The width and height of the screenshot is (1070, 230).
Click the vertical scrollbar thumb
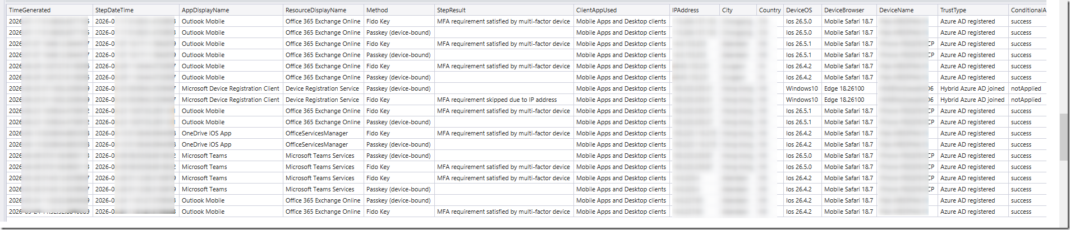coord(1064,137)
